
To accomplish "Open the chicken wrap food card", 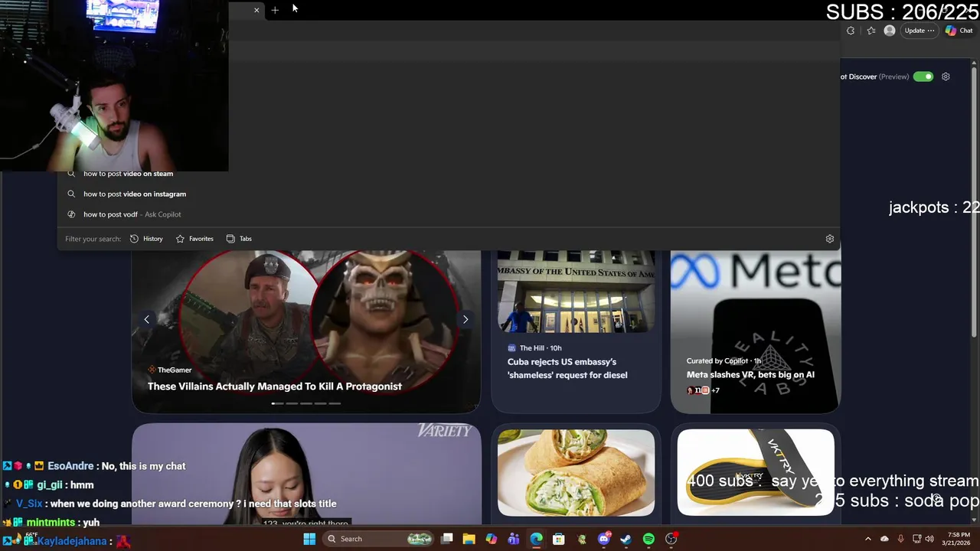I will point(576,473).
